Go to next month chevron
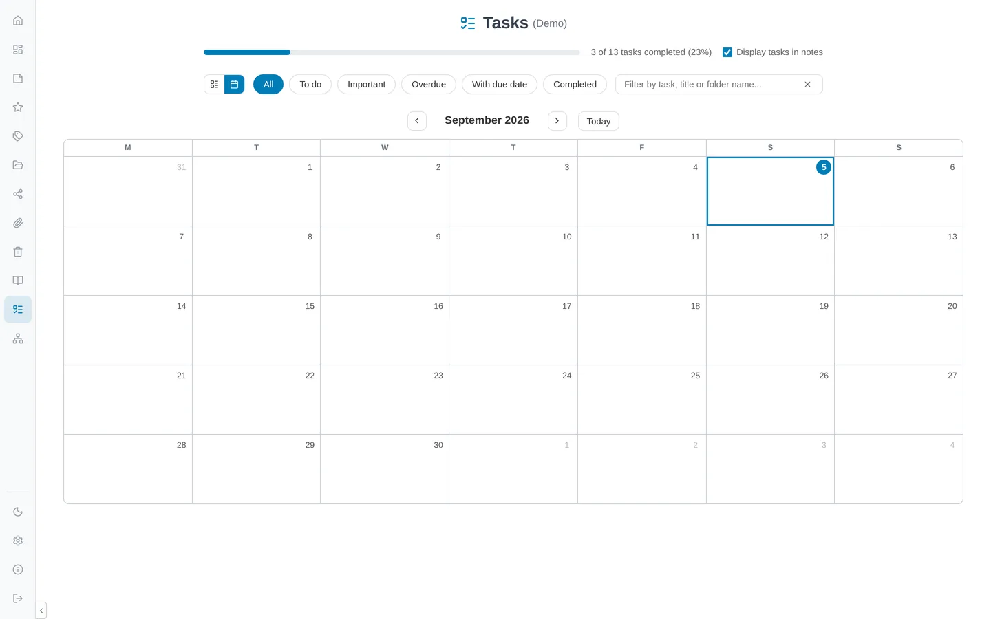Image resolution: width=991 pixels, height=619 pixels. pyautogui.click(x=557, y=120)
